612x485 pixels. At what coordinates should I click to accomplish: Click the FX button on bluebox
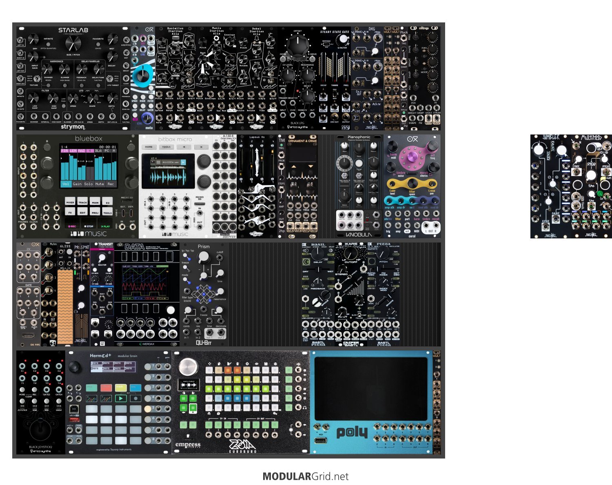[70, 211]
